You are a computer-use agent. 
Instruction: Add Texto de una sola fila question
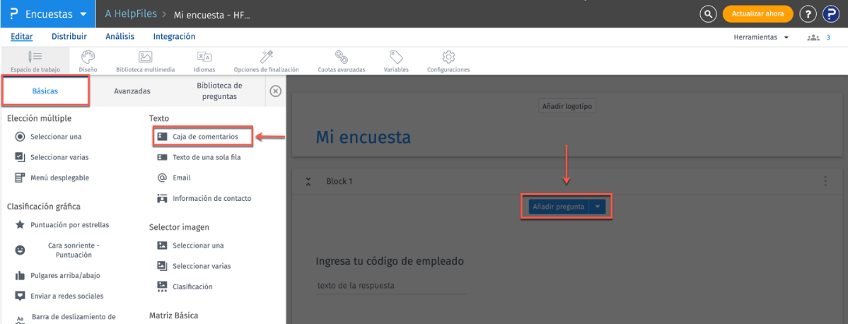pos(199,158)
